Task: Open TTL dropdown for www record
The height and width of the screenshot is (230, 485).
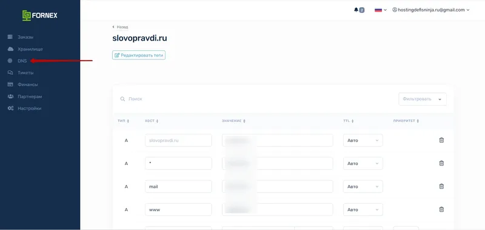Action: click(363, 209)
